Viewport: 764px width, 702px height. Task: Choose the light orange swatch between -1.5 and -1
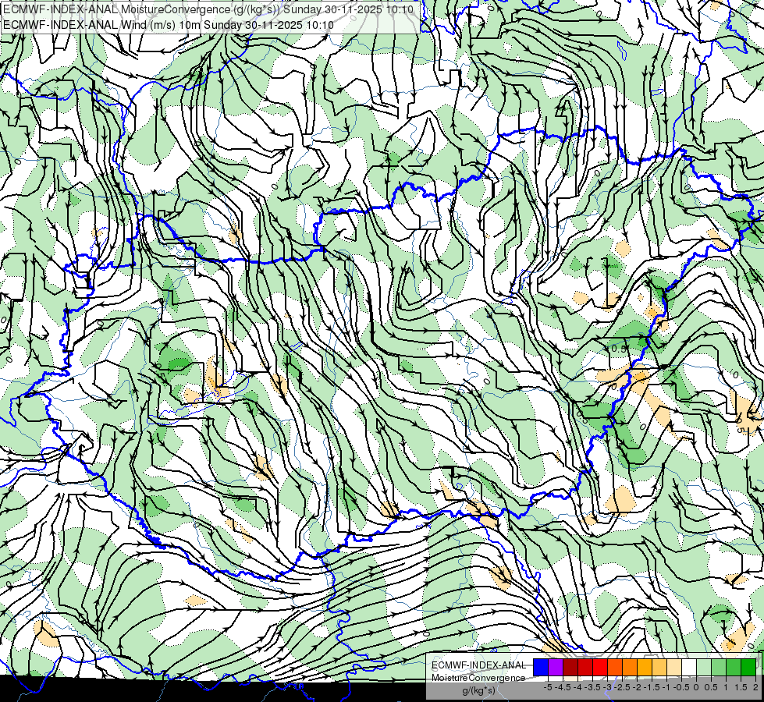pyautogui.click(x=659, y=668)
